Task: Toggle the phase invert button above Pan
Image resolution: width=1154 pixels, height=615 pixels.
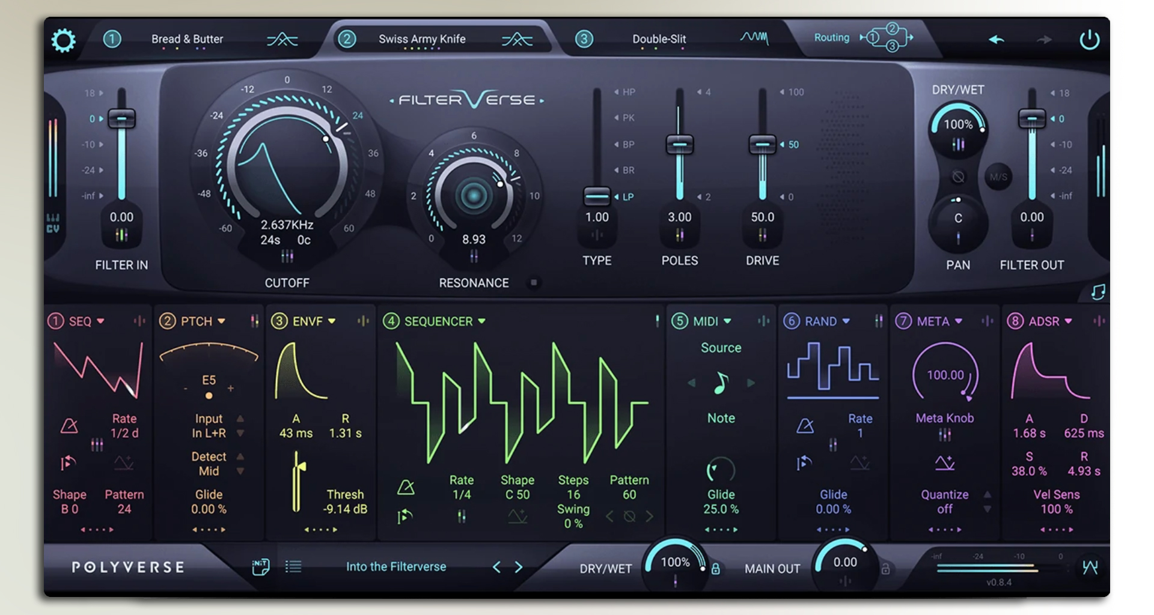Action: (958, 177)
